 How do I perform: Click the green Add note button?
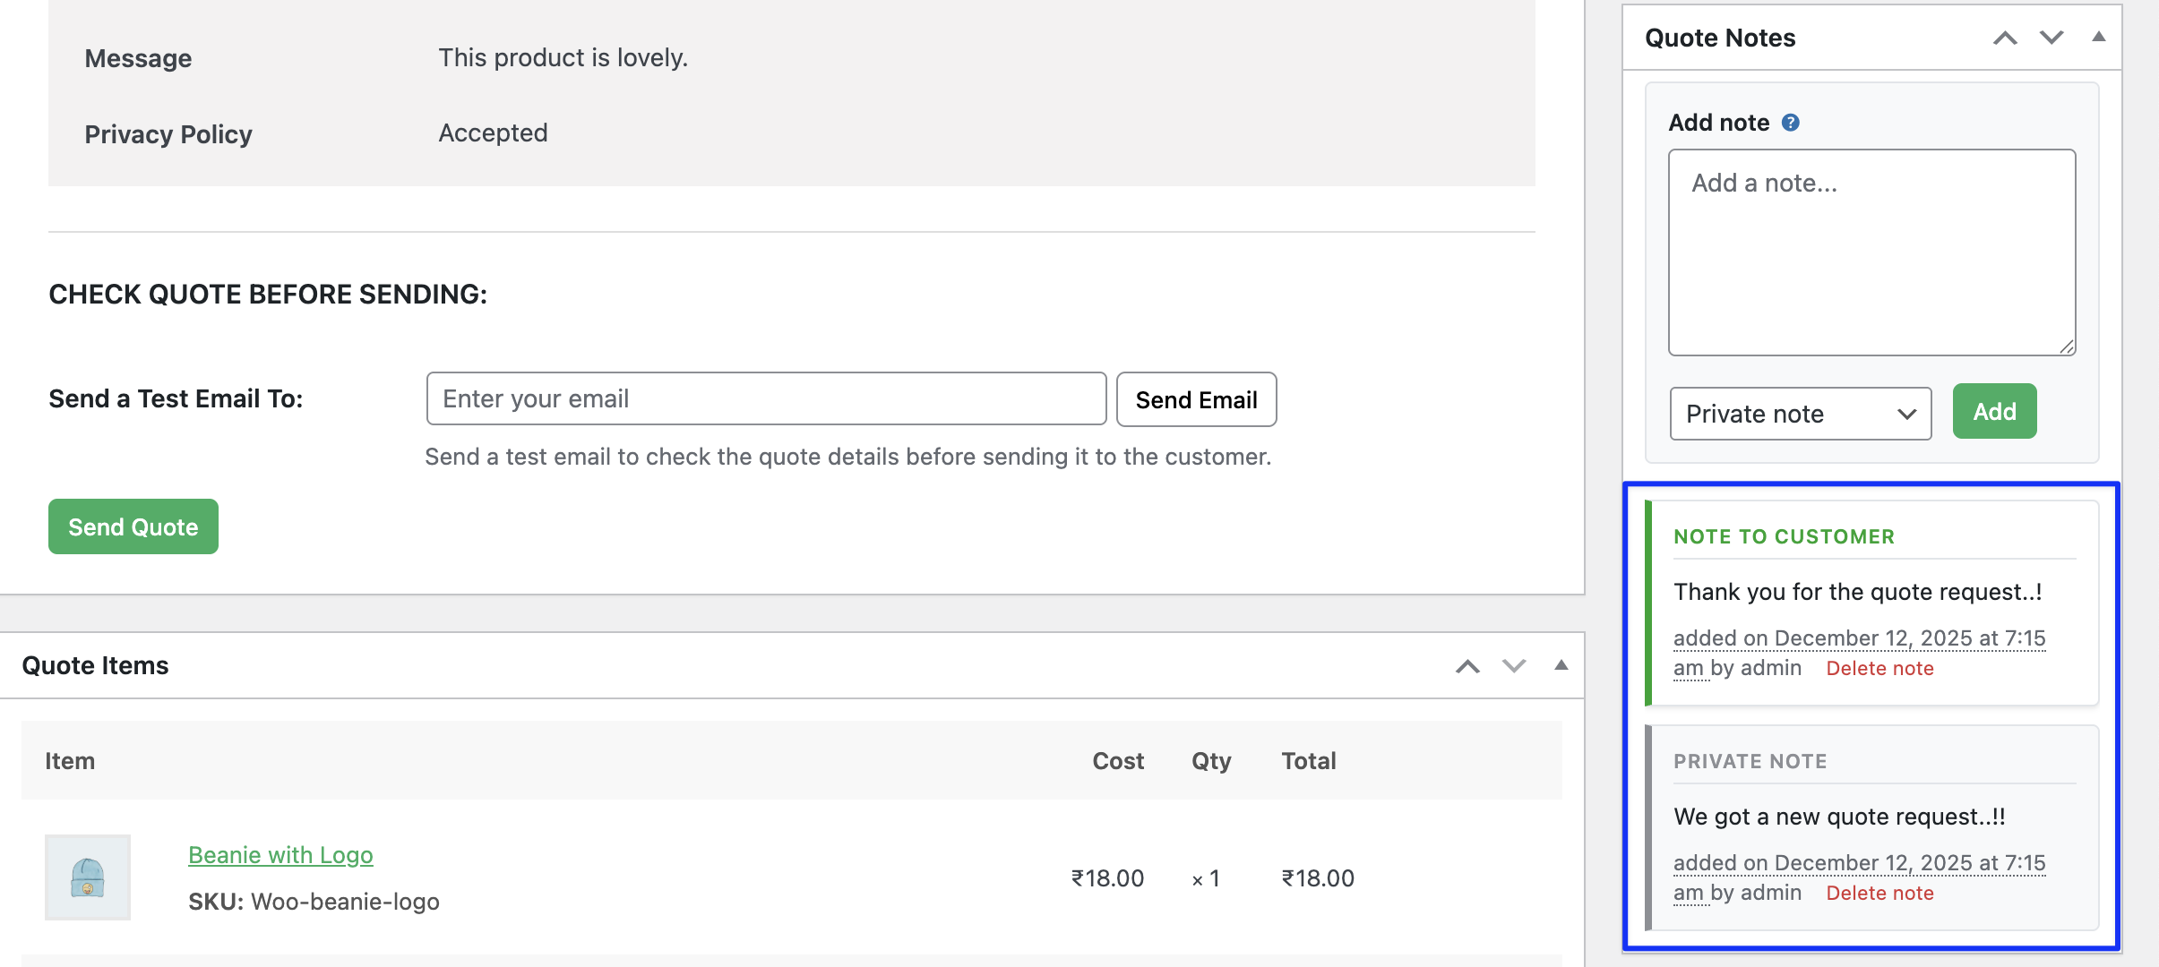pos(1994,412)
